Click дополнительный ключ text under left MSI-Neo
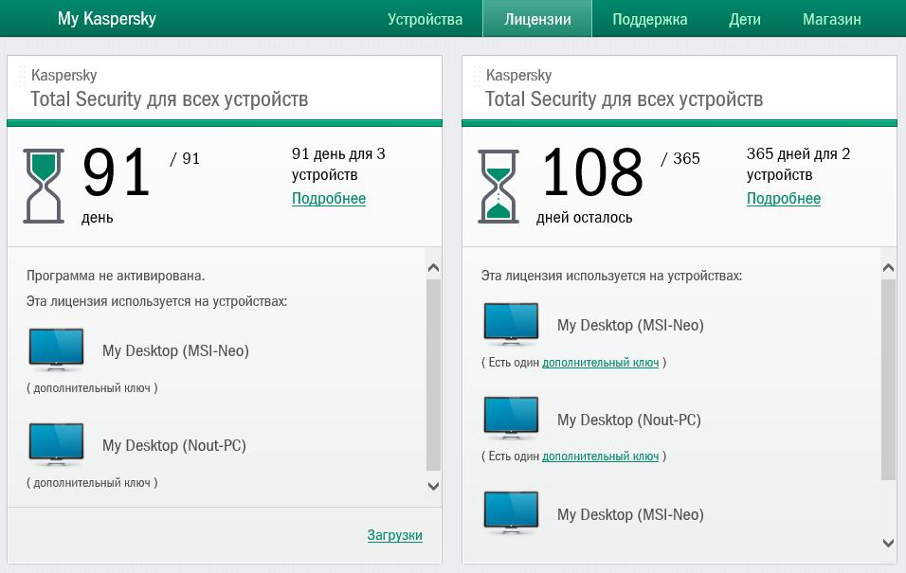The width and height of the screenshot is (906, 573). coord(92,388)
